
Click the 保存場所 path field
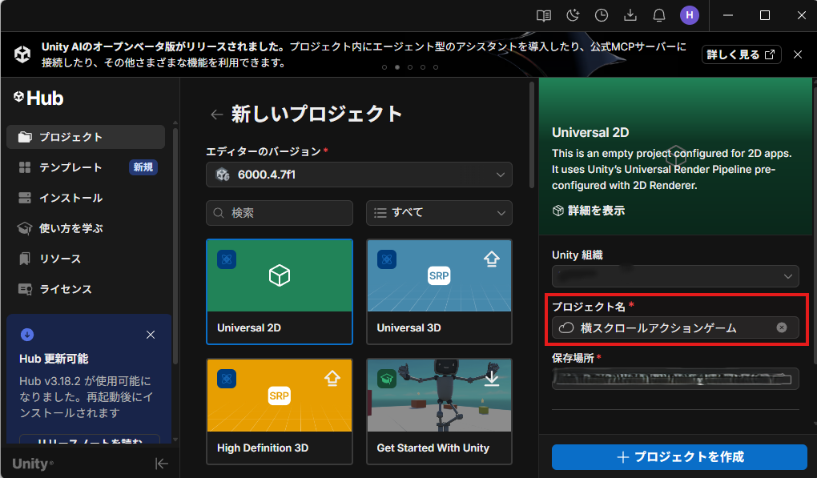click(675, 379)
